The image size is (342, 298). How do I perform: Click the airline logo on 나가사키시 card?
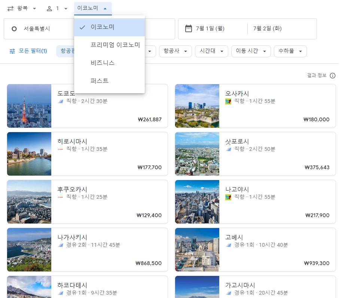pyautogui.click(x=60, y=245)
